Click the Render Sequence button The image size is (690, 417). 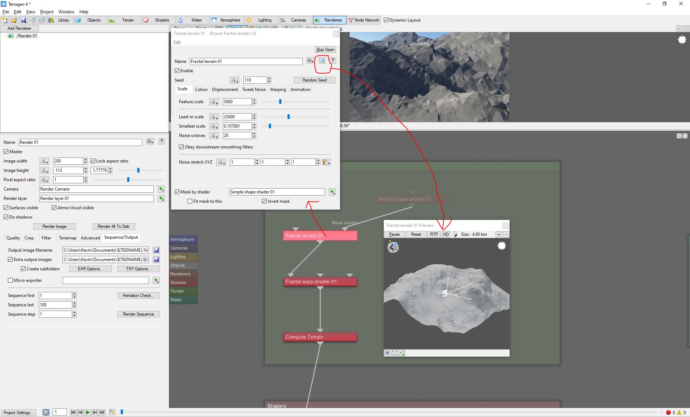pyautogui.click(x=138, y=314)
